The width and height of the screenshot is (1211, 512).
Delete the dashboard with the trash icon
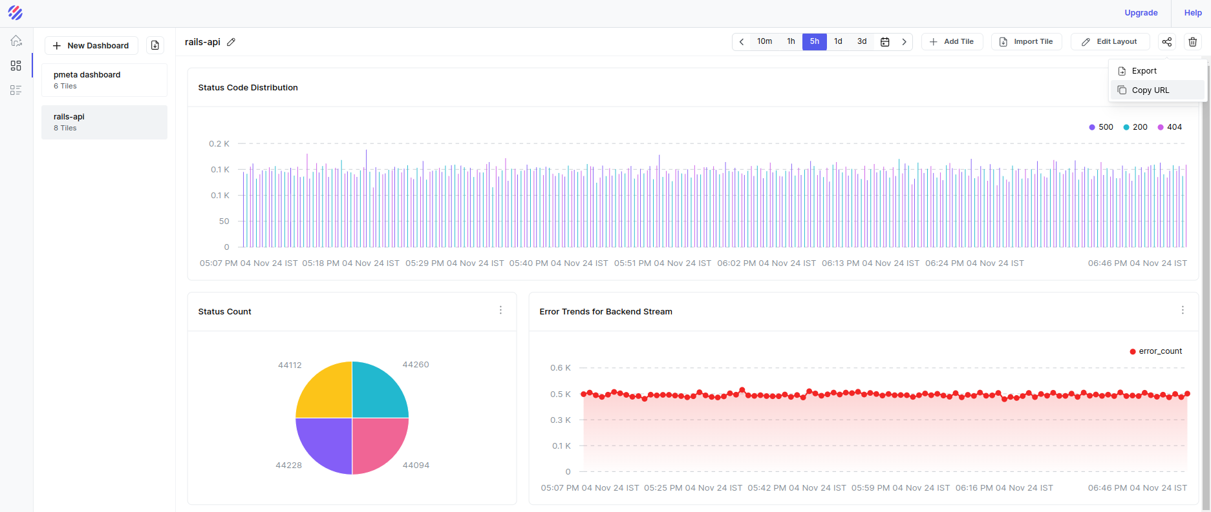(x=1193, y=42)
